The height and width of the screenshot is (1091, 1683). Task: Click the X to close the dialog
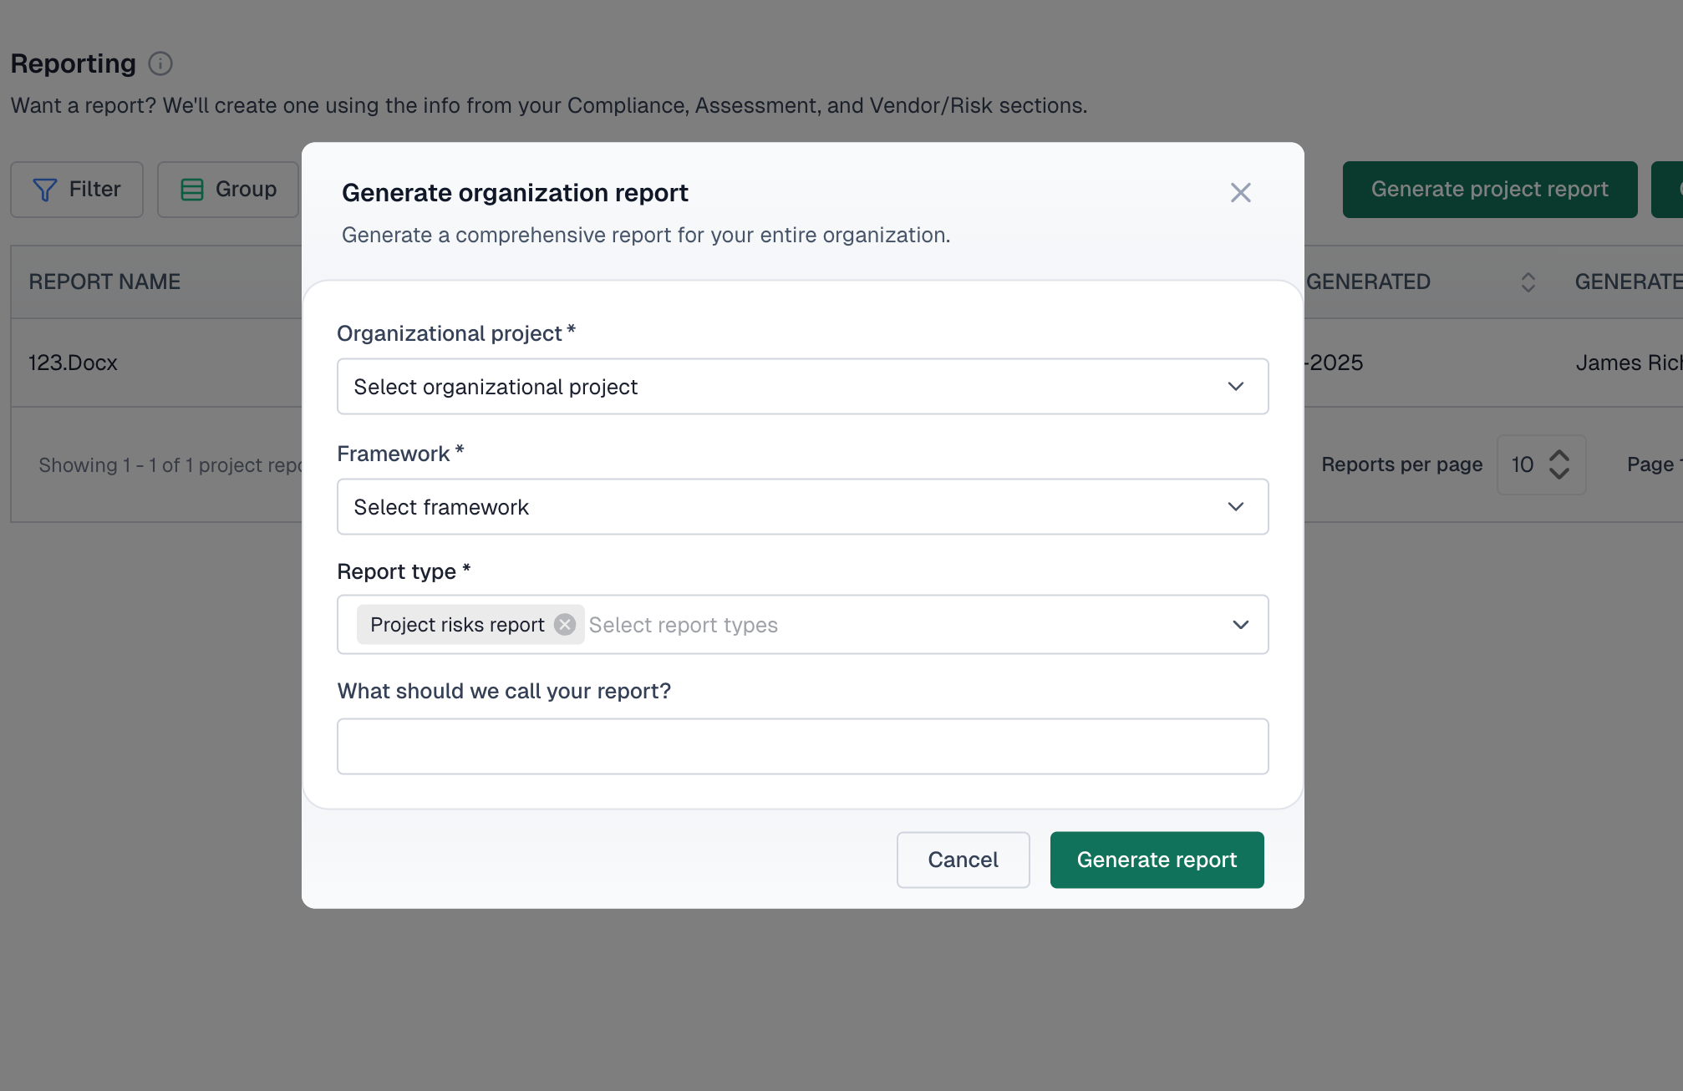[1240, 193]
